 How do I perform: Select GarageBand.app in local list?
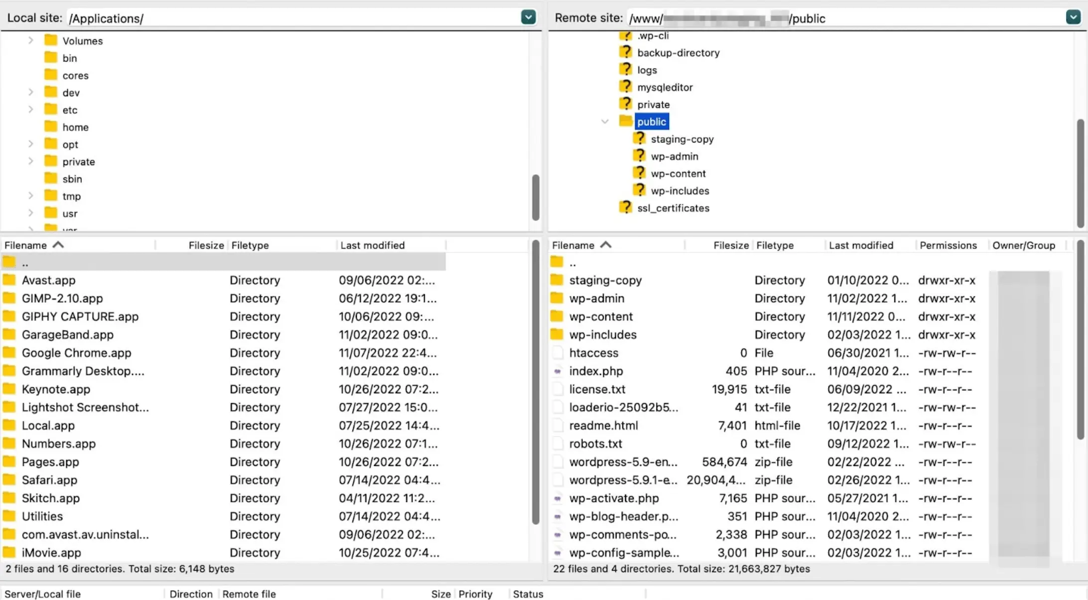pos(67,334)
